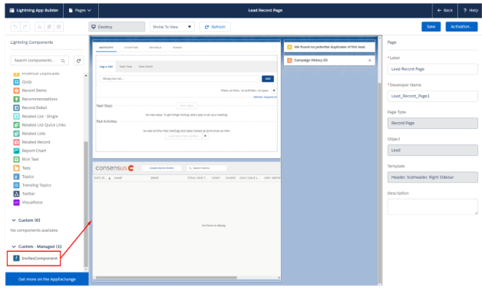Click the Recap your call text field

click(180, 79)
